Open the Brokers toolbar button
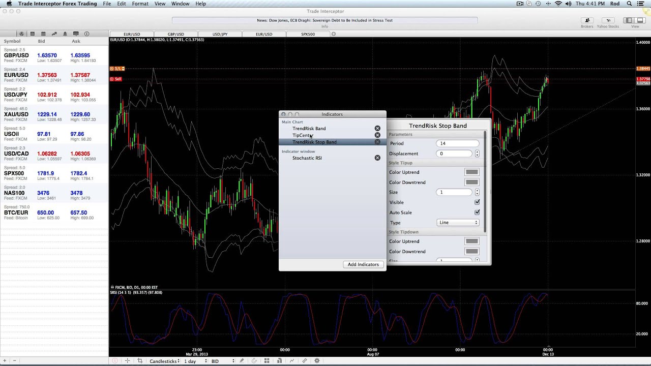651x366 pixels. click(x=587, y=20)
